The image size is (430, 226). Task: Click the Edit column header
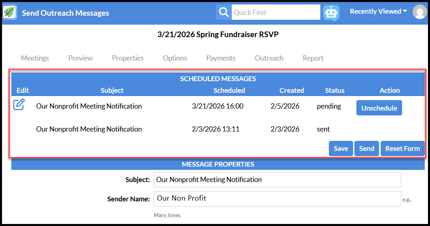click(x=23, y=90)
